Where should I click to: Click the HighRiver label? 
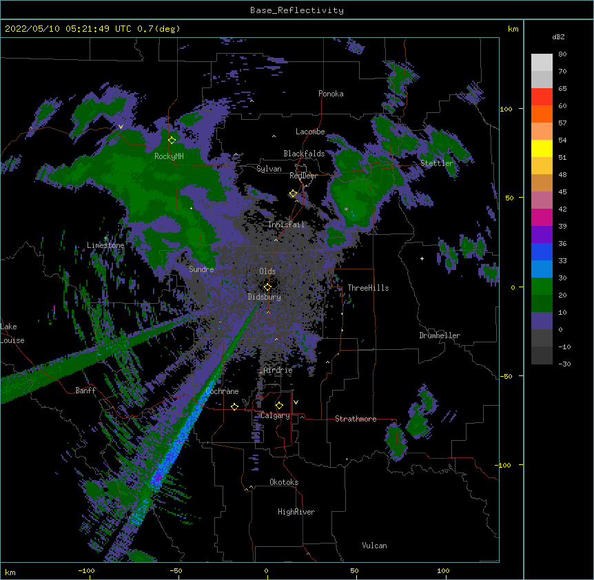[x=296, y=512]
